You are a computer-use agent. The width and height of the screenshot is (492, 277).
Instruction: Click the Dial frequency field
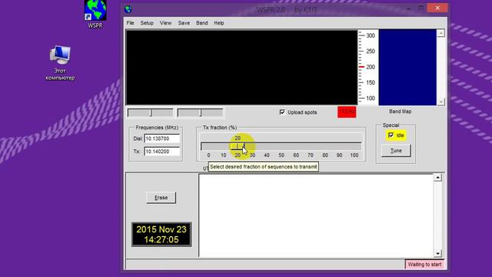pyautogui.click(x=162, y=138)
